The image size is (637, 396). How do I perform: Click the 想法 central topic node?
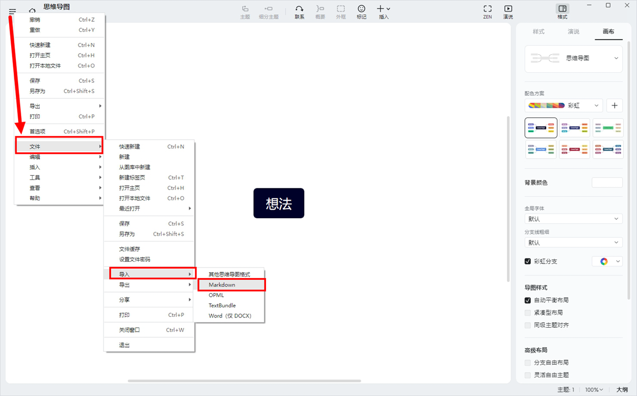tap(279, 203)
